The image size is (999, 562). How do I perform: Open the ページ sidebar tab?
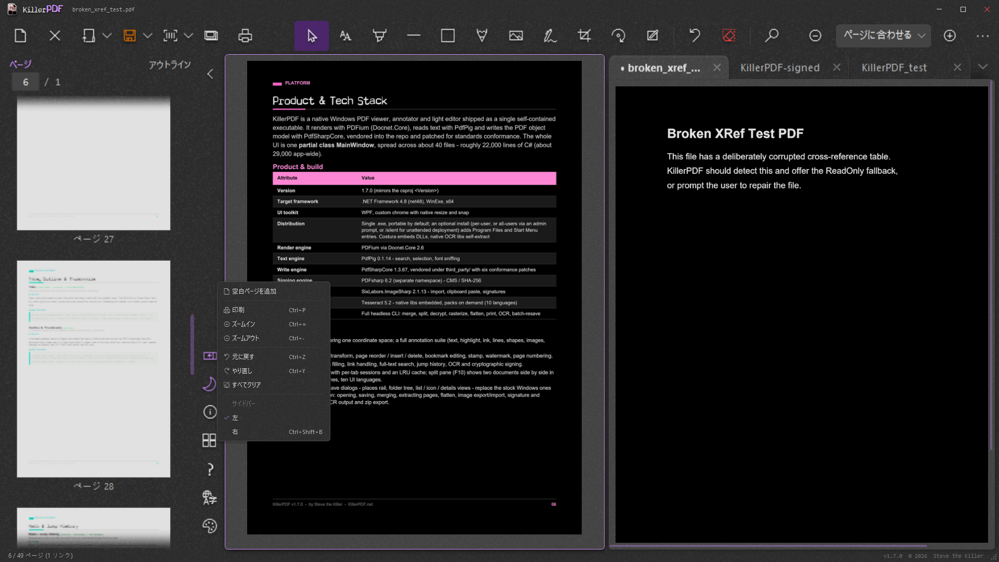pyautogui.click(x=21, y=65)
